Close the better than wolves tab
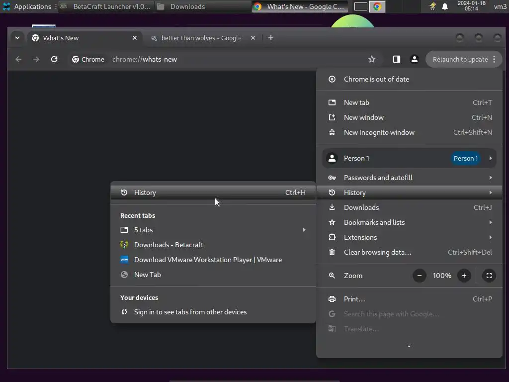This screenshot has width=509, height=382. (253, 38)
